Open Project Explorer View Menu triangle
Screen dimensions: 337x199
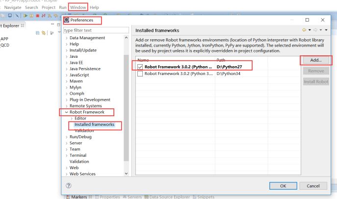(59, 32)
